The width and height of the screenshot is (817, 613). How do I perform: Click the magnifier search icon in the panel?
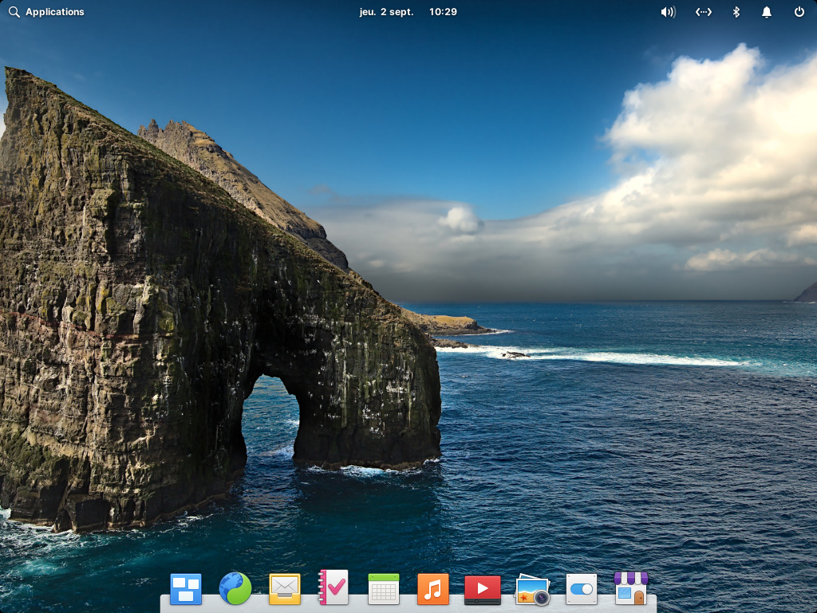[14, 12]
